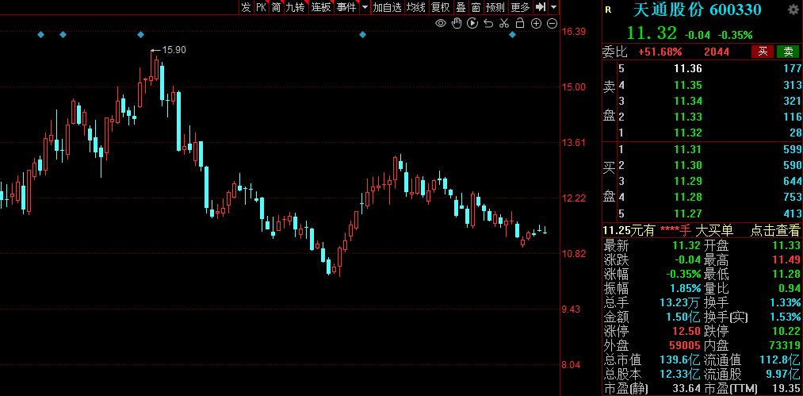Click the 换手(实) 1.53% value
803x396 pixels.
(784, 317)
